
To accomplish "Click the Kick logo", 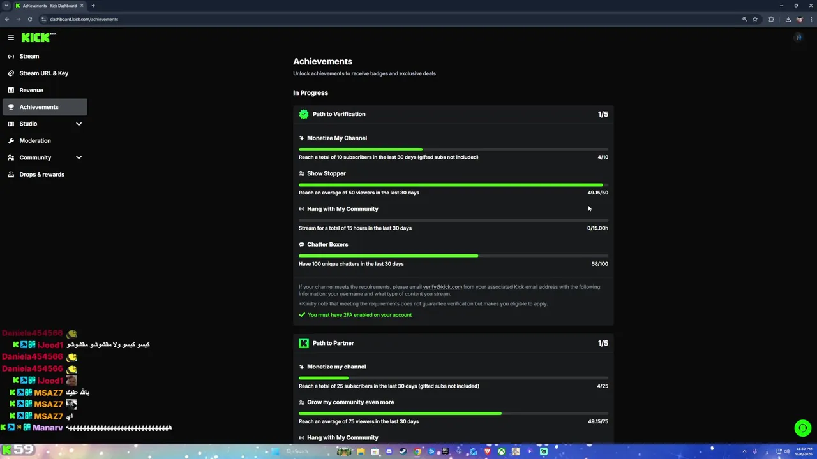I will [x=38, y=38].
